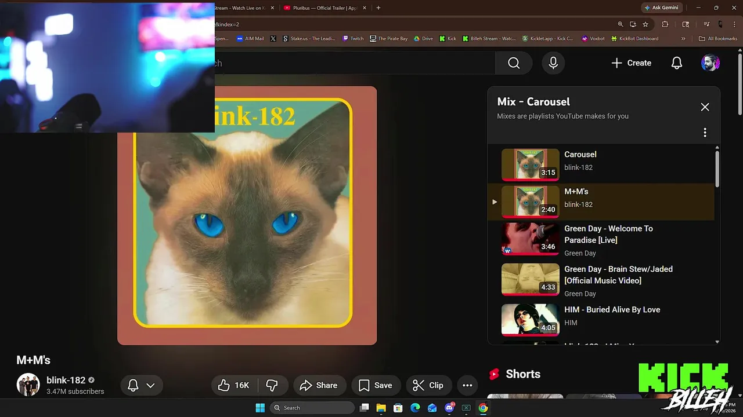Open Drive bookmark
The image size is (743, 417).
coord(423,39)
